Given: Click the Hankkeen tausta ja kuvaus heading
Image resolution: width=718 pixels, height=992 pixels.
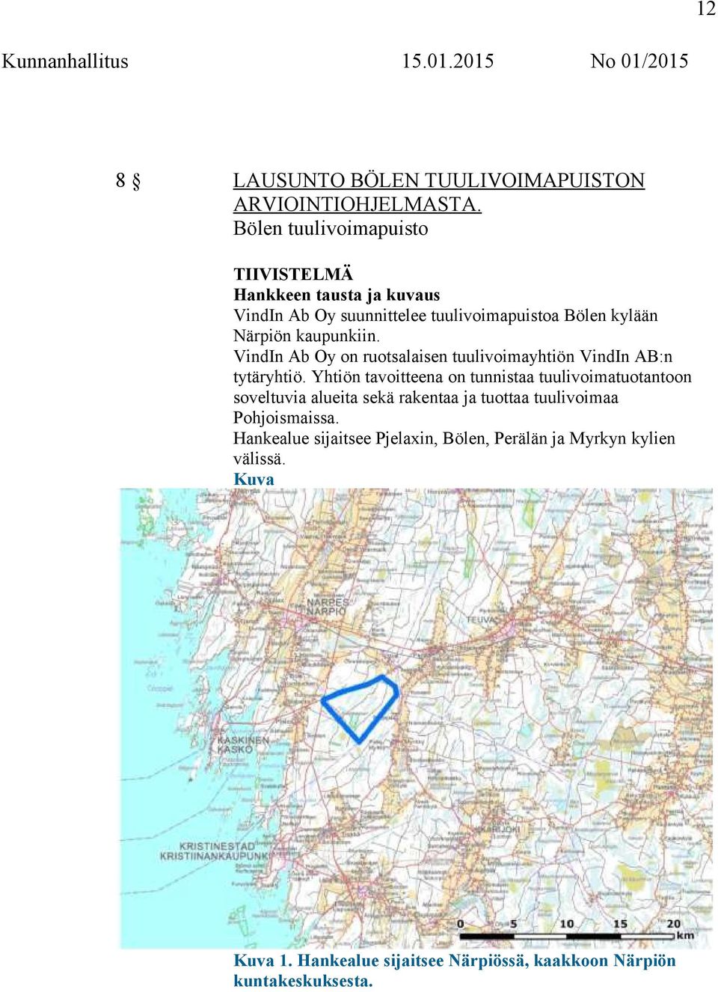Looking at the screenshot, I should (337, 295).
